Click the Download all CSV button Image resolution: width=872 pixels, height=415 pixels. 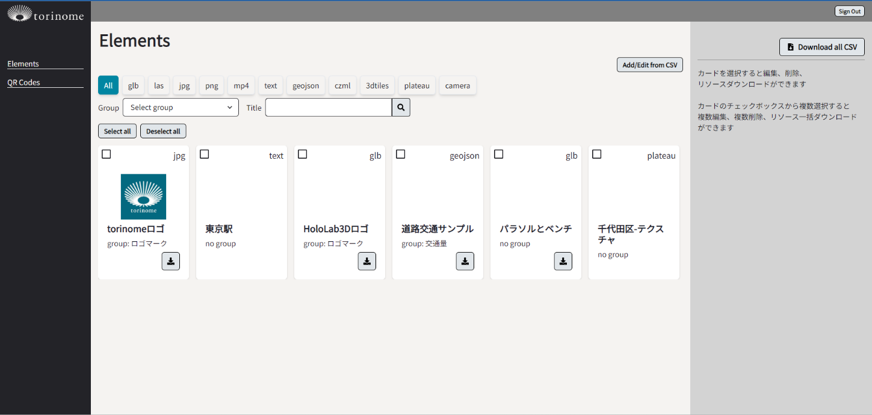click(x=821, y=47)
